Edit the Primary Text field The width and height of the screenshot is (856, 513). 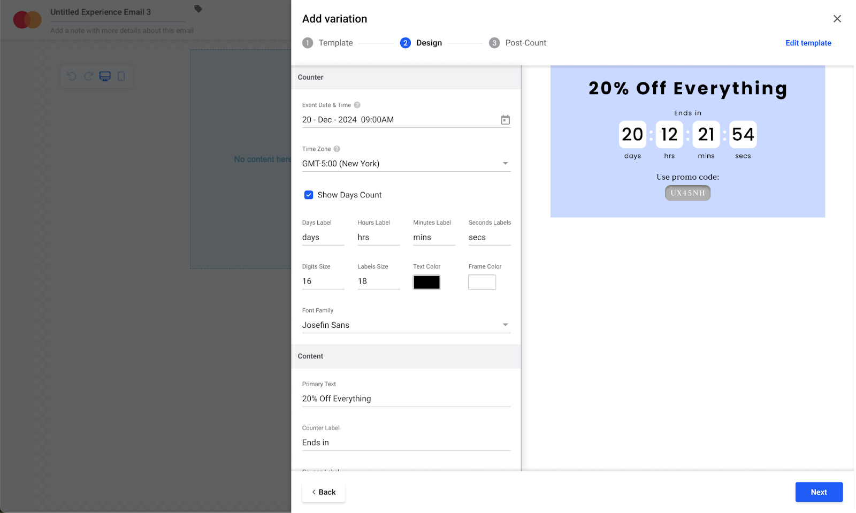click(x=406, y=399)
